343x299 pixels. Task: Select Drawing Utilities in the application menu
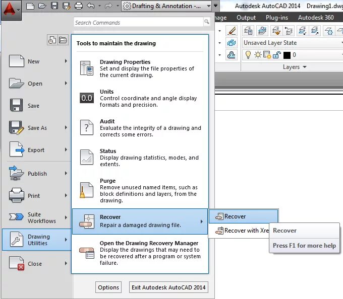click(x=37, y=240)
